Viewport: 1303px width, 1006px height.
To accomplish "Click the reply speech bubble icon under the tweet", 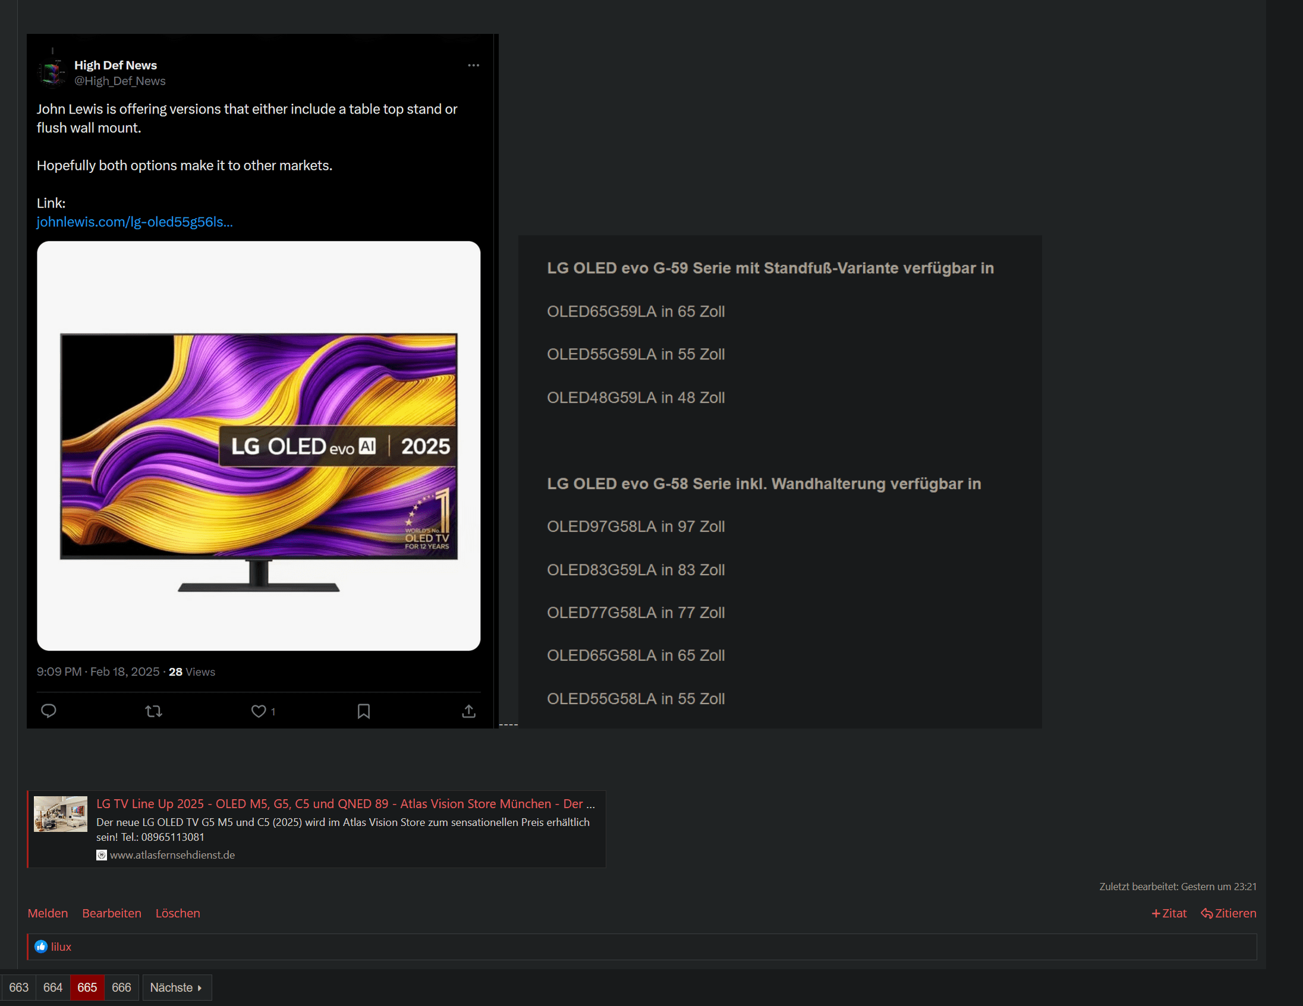I will pos(48,711).
